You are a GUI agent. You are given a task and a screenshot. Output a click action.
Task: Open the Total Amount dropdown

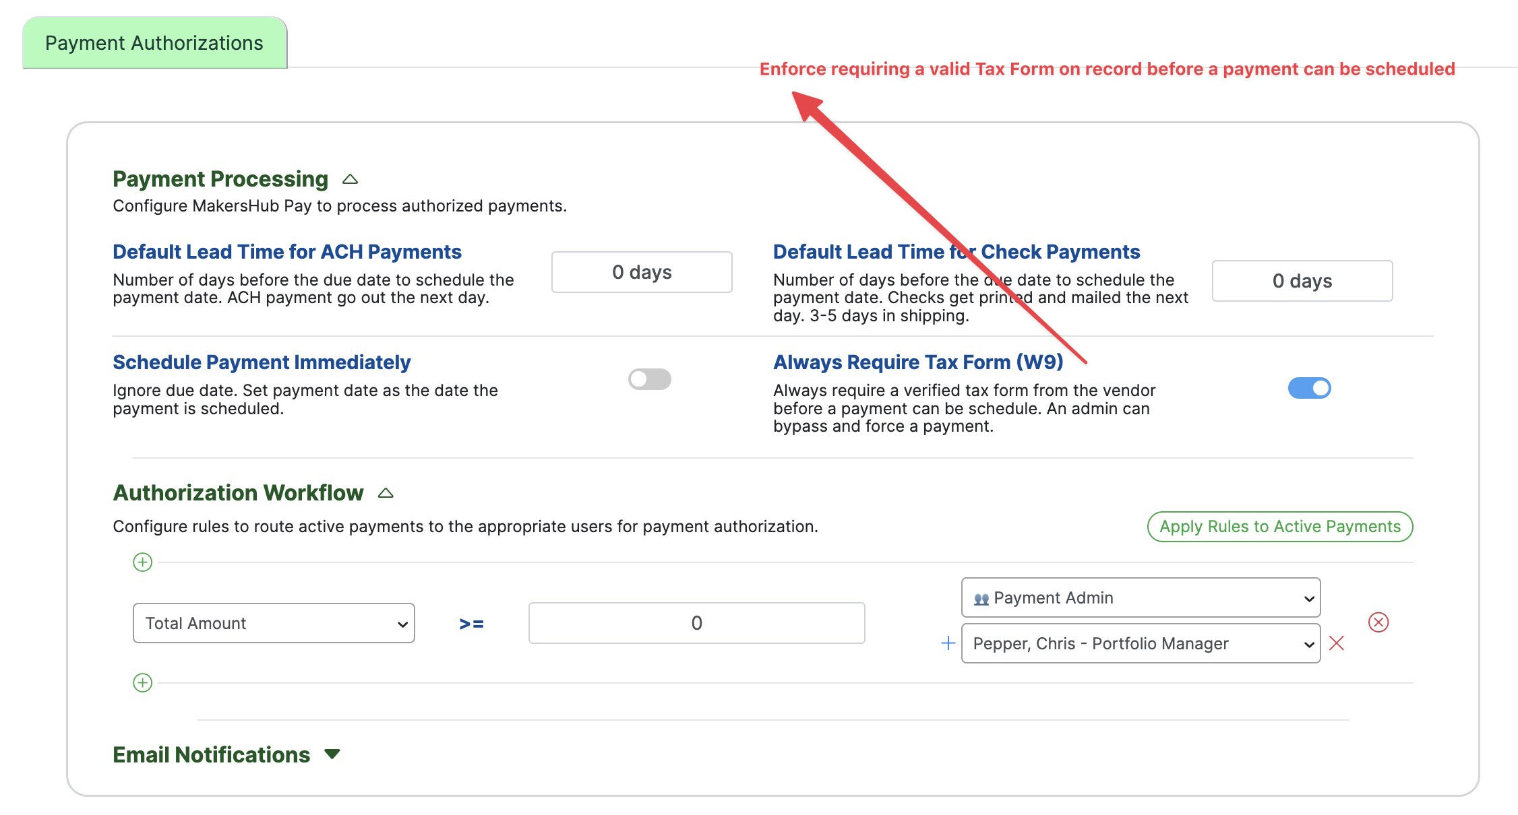point(274,623)
